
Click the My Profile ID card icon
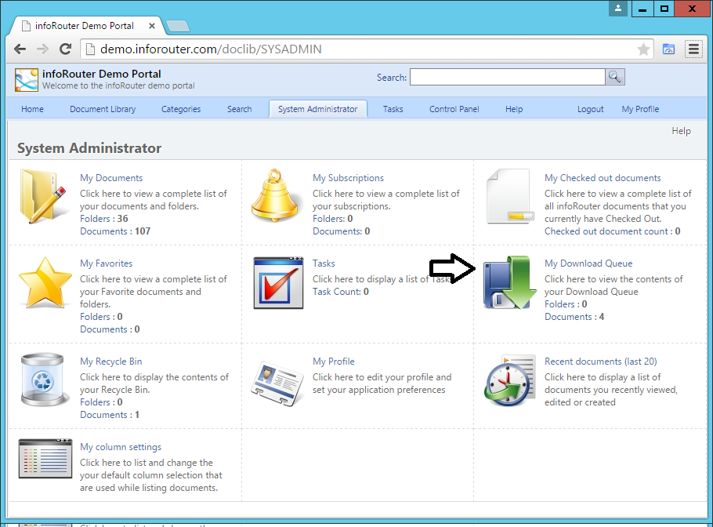point(277,383)
